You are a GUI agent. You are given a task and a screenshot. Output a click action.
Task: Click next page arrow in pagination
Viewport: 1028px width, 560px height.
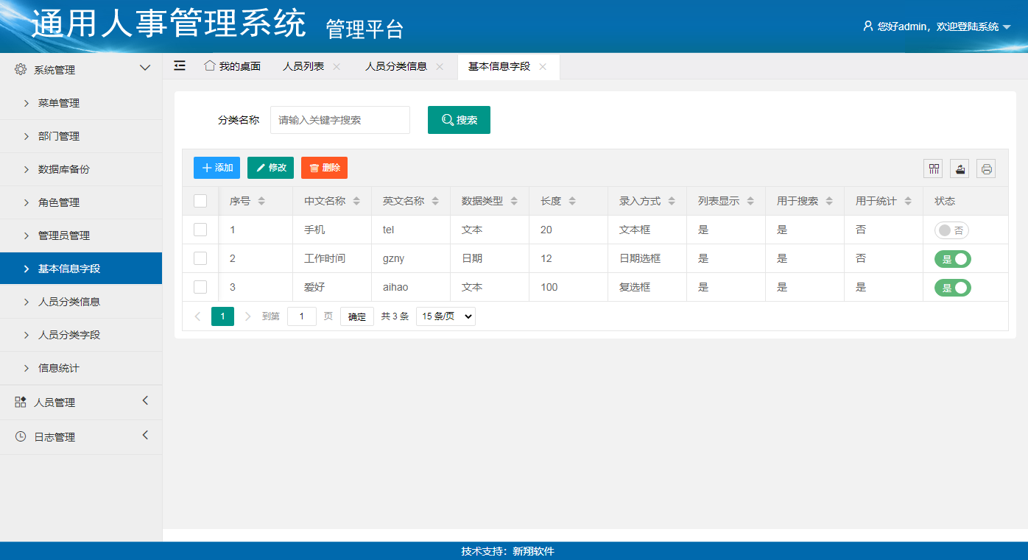pyautogui.click(x=247, y=316)
